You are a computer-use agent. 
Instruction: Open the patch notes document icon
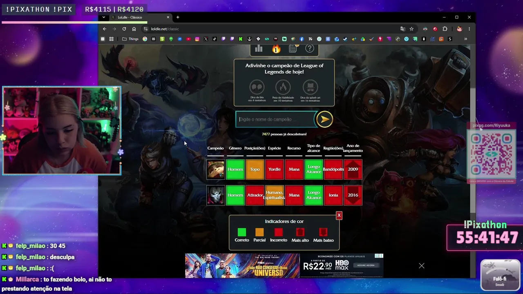(293, 49)
